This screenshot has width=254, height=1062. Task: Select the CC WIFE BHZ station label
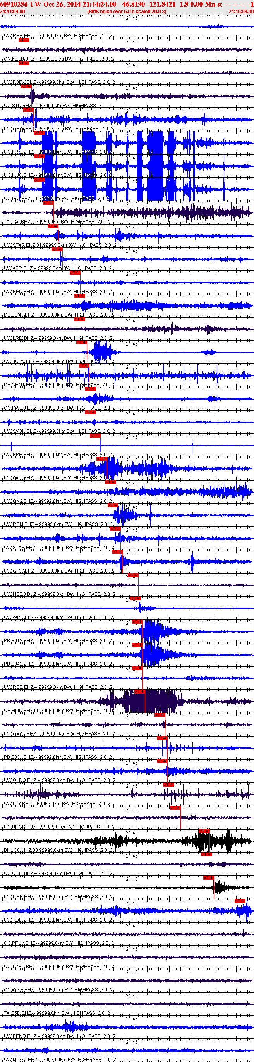click(x=59, y=990)
